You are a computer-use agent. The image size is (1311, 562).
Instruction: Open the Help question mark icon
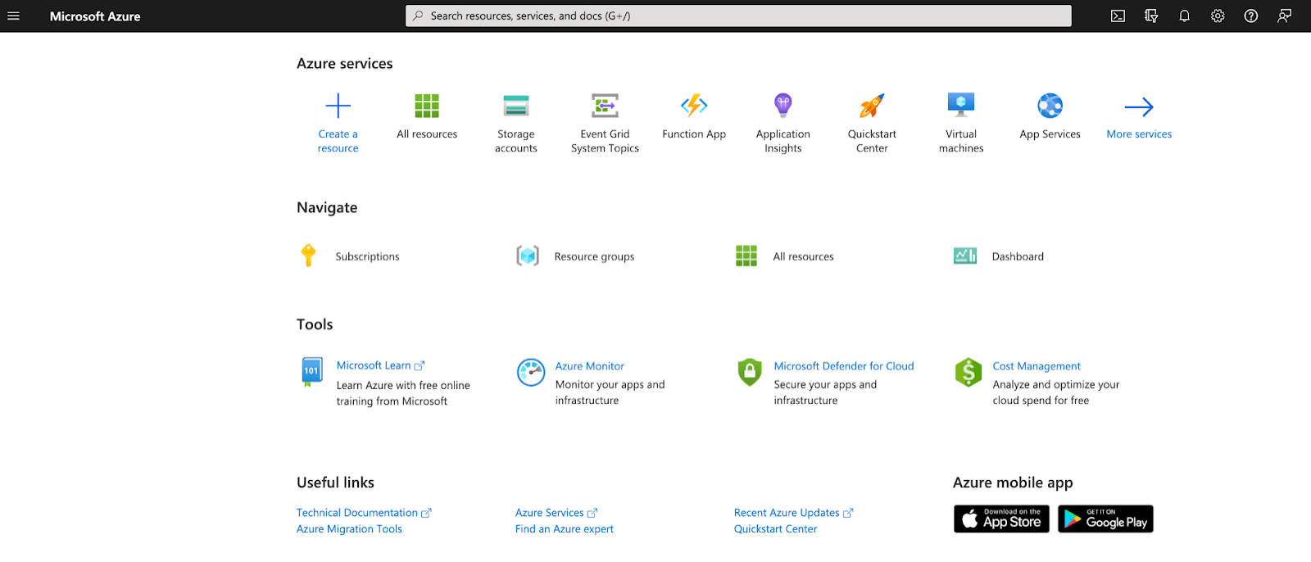[x=1251, y=16]
